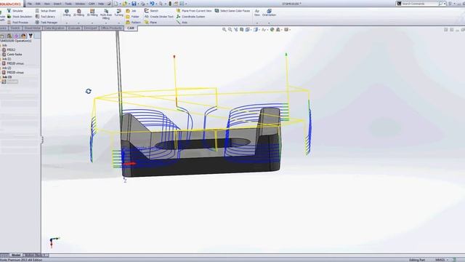Click Create Stroke Text

coord(158,17)
